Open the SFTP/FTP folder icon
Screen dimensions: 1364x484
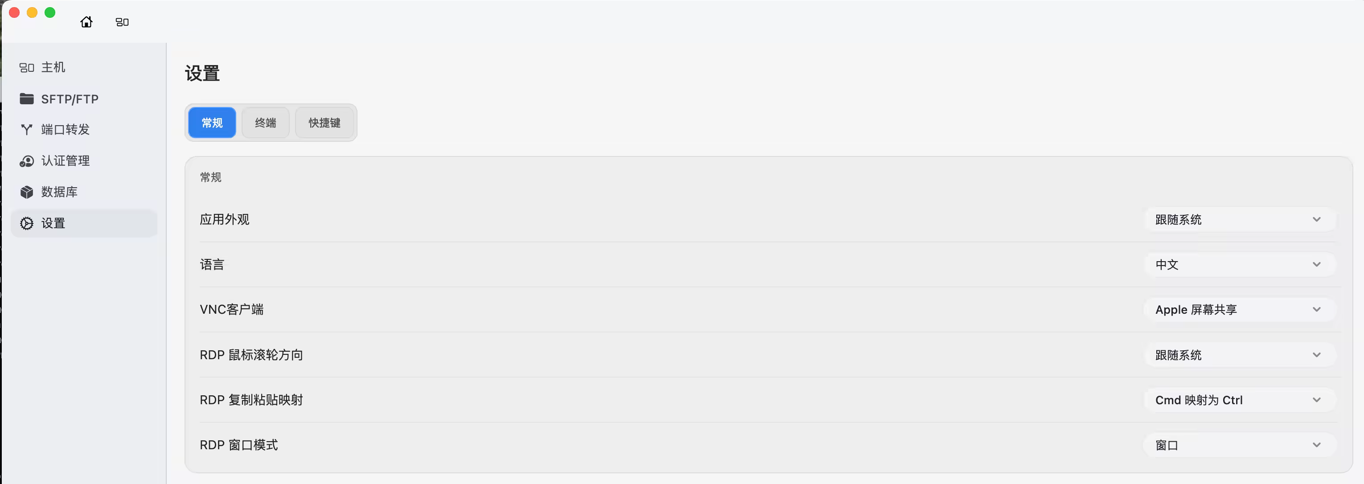pos(26,99)
